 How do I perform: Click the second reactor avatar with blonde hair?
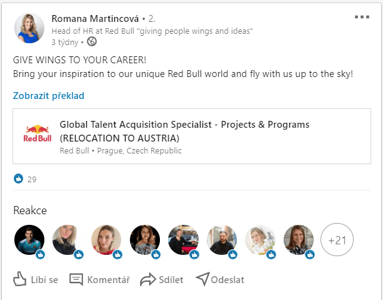[x=67, y=241]
